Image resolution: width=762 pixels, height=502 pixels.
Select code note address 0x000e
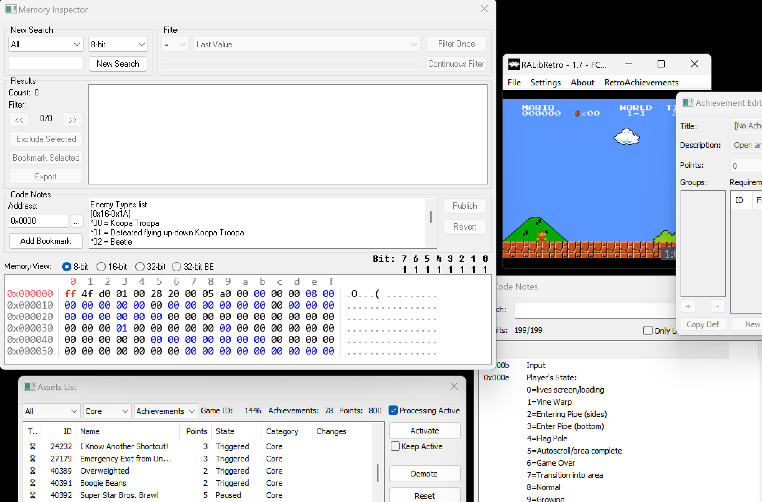(x=497, y=377)
